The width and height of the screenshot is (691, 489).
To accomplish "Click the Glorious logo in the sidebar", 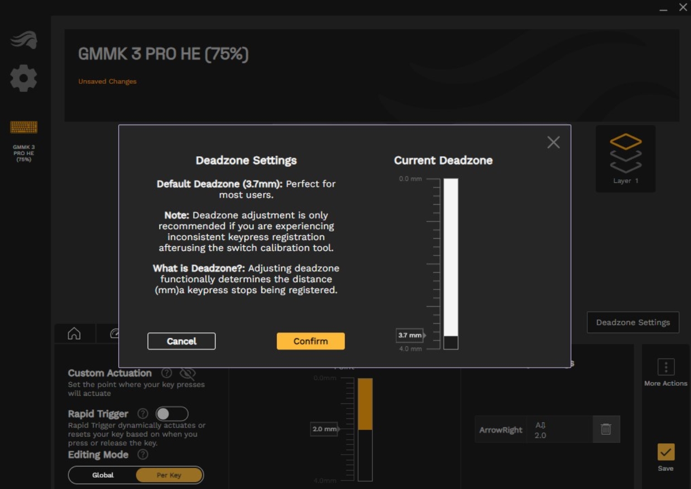I will 24,40.
